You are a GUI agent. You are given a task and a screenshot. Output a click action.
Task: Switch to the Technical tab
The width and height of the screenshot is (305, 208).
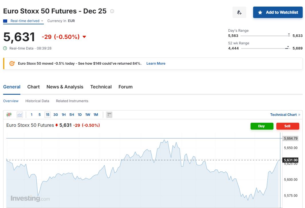click(101, 87)
